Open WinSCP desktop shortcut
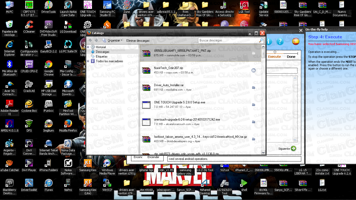The image size is (356, 200). coord(107,185)
